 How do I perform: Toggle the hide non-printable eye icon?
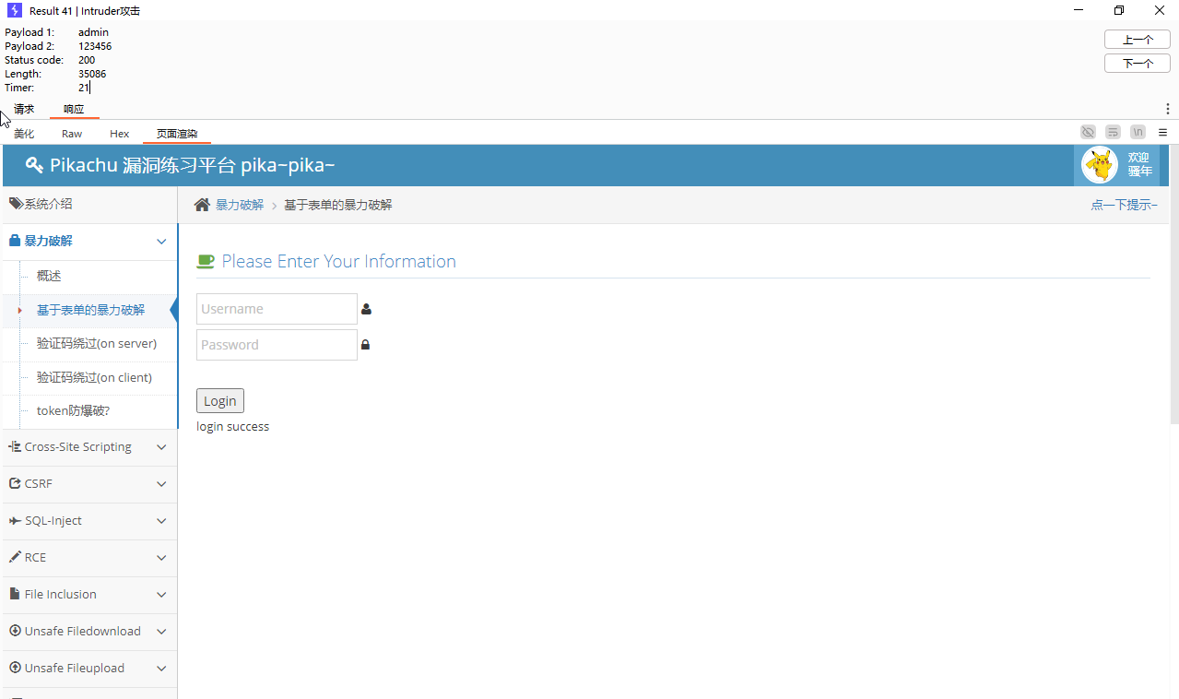(x=1089, y=132)
